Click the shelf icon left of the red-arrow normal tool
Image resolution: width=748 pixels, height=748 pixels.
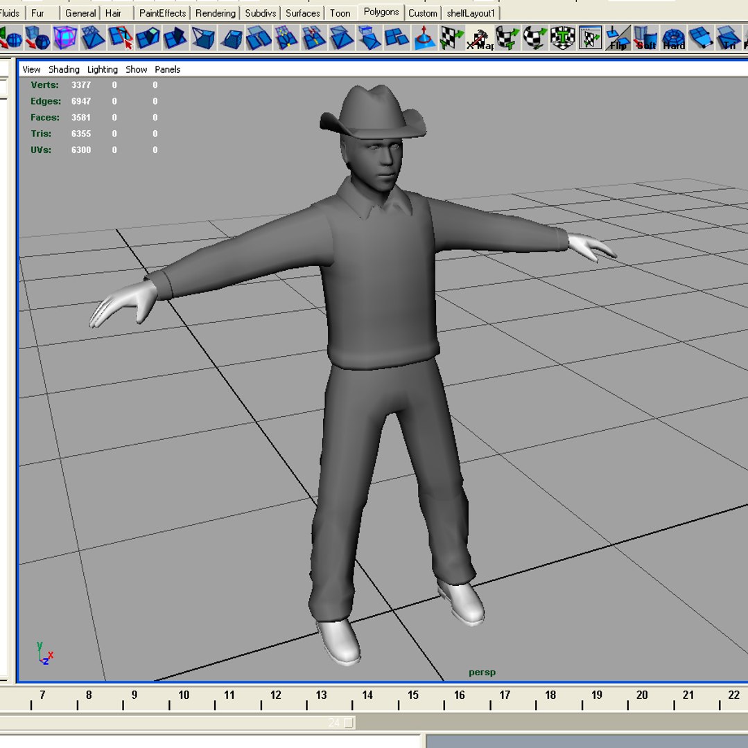tap(397, 37)
